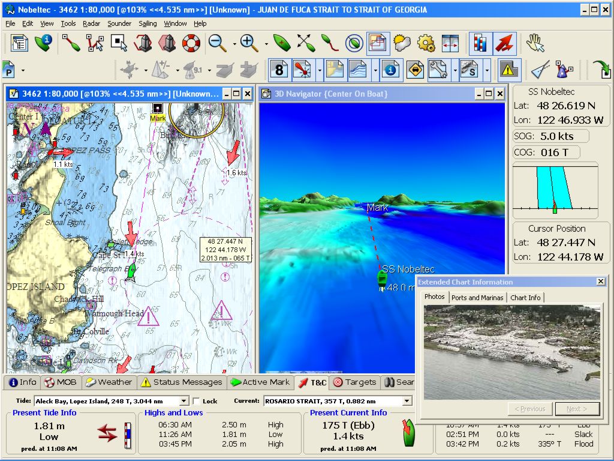Toggle the depth contour lines button

coord(359,70)
